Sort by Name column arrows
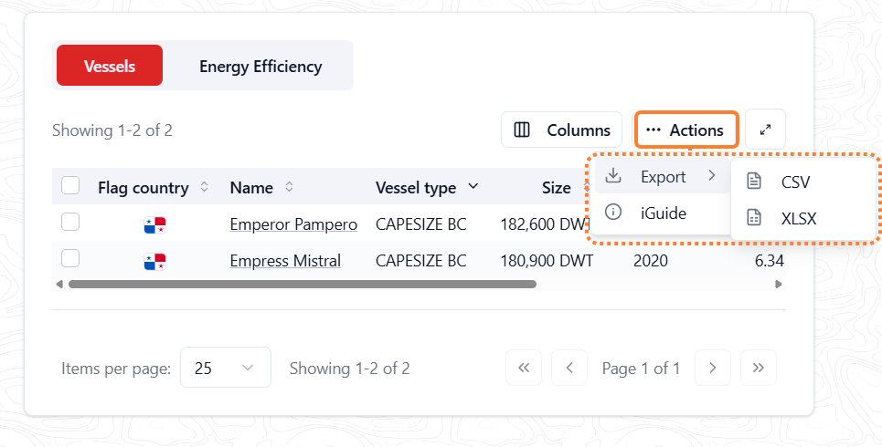 click(289, 187)
